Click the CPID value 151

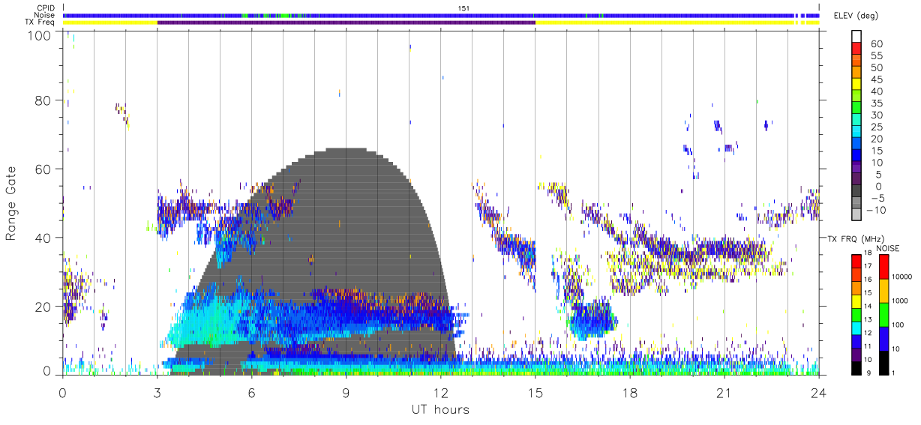464,8
